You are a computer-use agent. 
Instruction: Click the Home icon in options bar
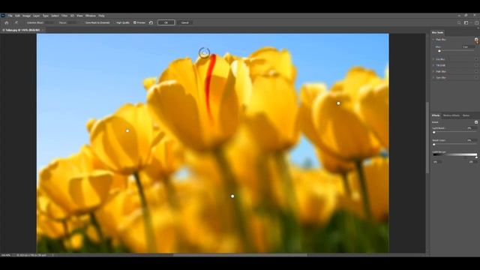tap(7, 22)
